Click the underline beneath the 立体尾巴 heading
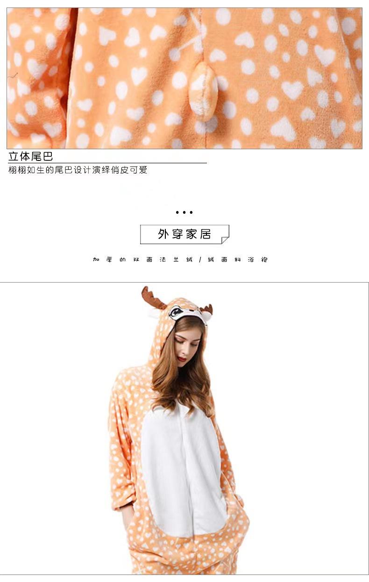Screen dimensions: 369x582 tap(107, 163)
